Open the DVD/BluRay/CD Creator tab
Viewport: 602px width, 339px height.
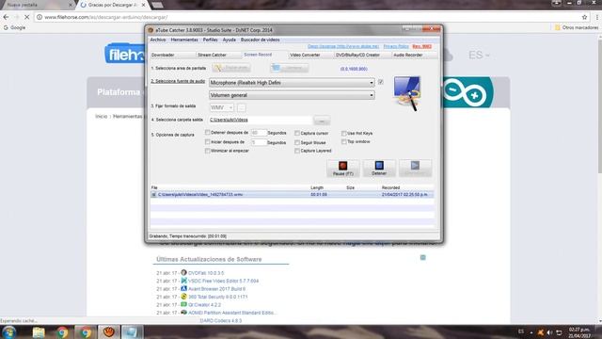coord(362,55)
